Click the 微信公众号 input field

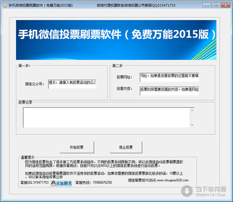[x=72, y=84]
